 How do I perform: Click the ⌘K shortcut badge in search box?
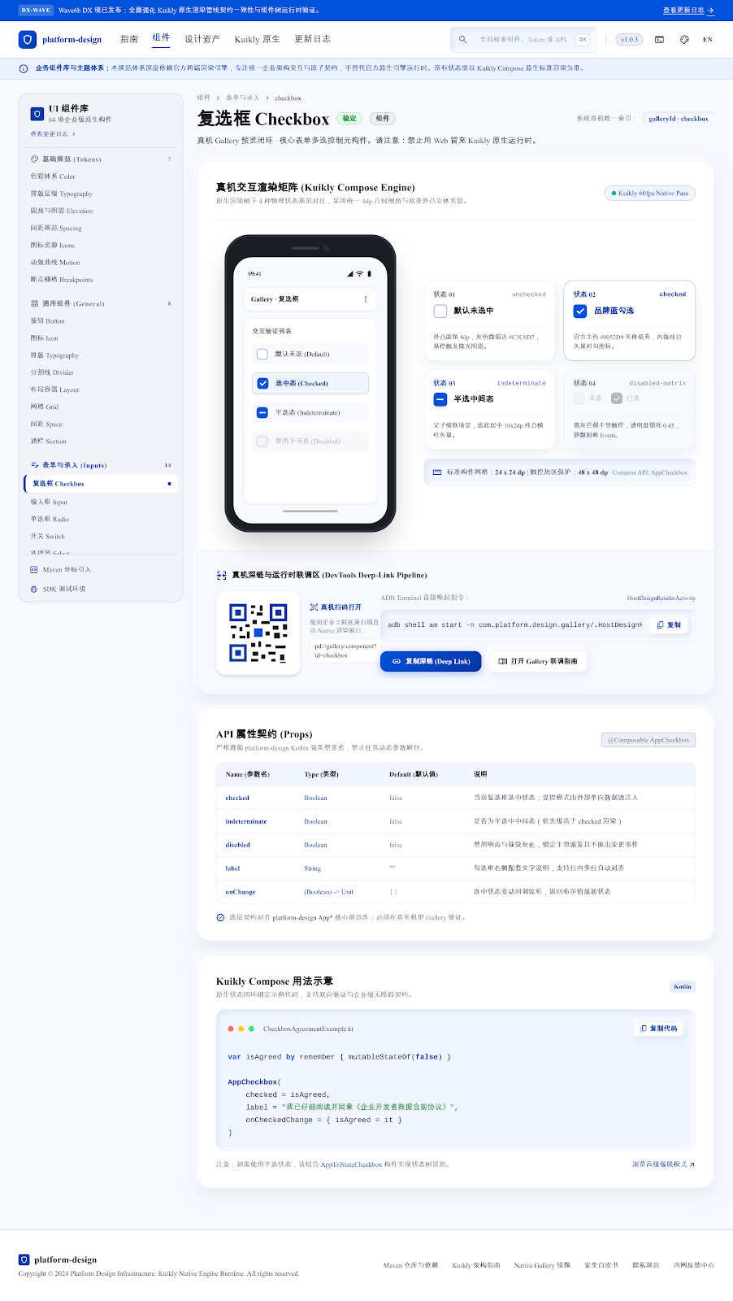(x=582, y=39)
